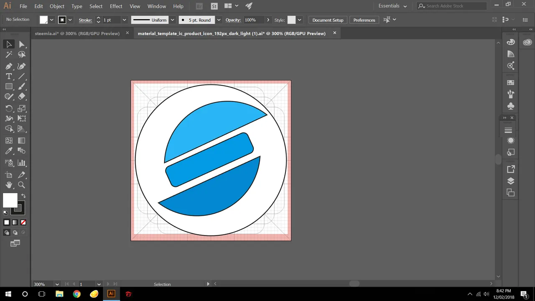Select the Gradient tool
Image resolution: width=535 pixels, height=301 pixels.
coord(22,141)
